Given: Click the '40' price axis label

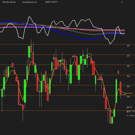Looking at the screenshot, I should pos(128,46).
